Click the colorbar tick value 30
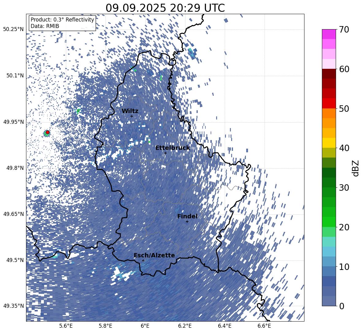This screenshot has width=363, height=332. [x=344, y=188]
